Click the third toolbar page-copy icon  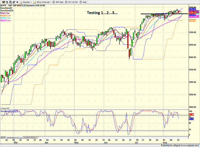click(11, 2)
